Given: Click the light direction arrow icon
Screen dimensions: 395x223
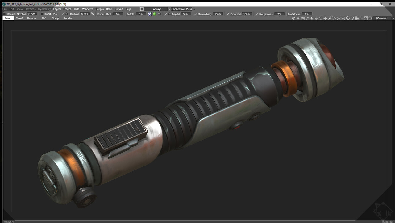Looking at the screenshot, I should coord(307,18).
